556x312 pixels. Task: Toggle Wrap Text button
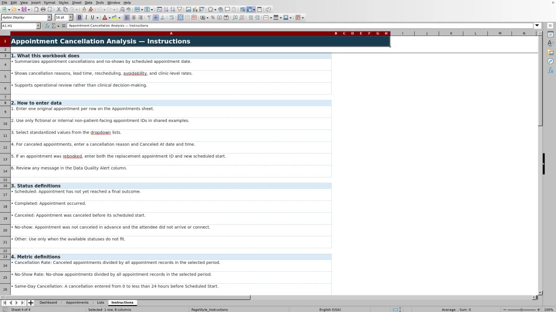(x=171, y=18)
